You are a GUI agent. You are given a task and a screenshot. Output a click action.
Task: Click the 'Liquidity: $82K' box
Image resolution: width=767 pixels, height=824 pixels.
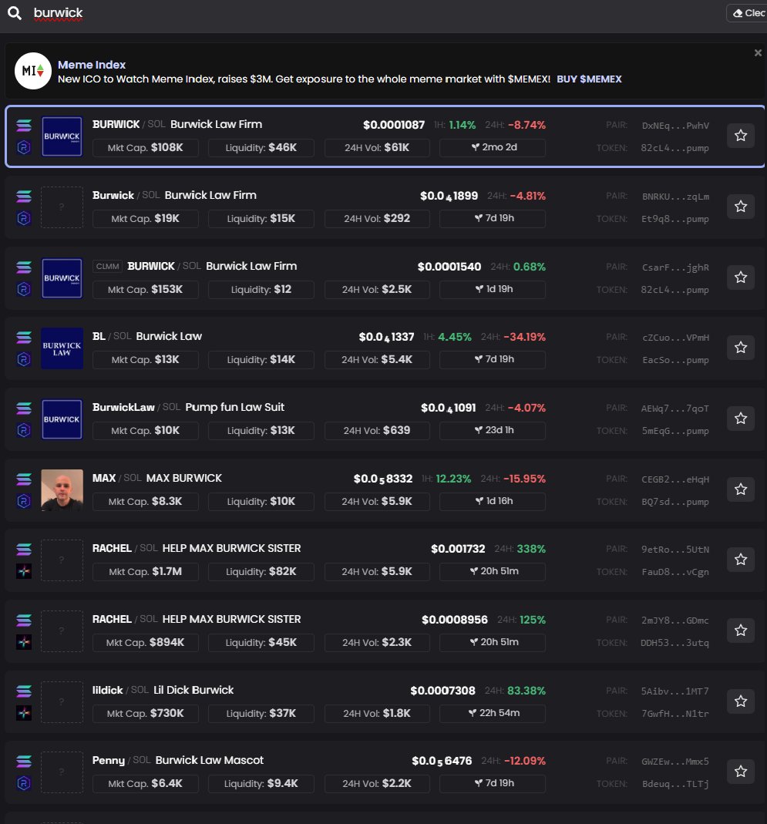point(261,571)
